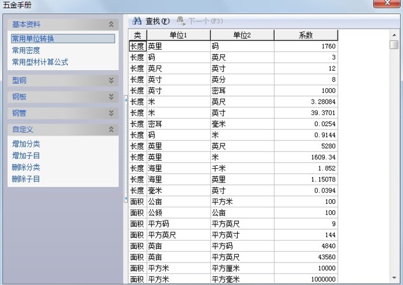Select the 千米 cell
The image size is (403, 285).
pyautogui.click(x=242, y=168)
